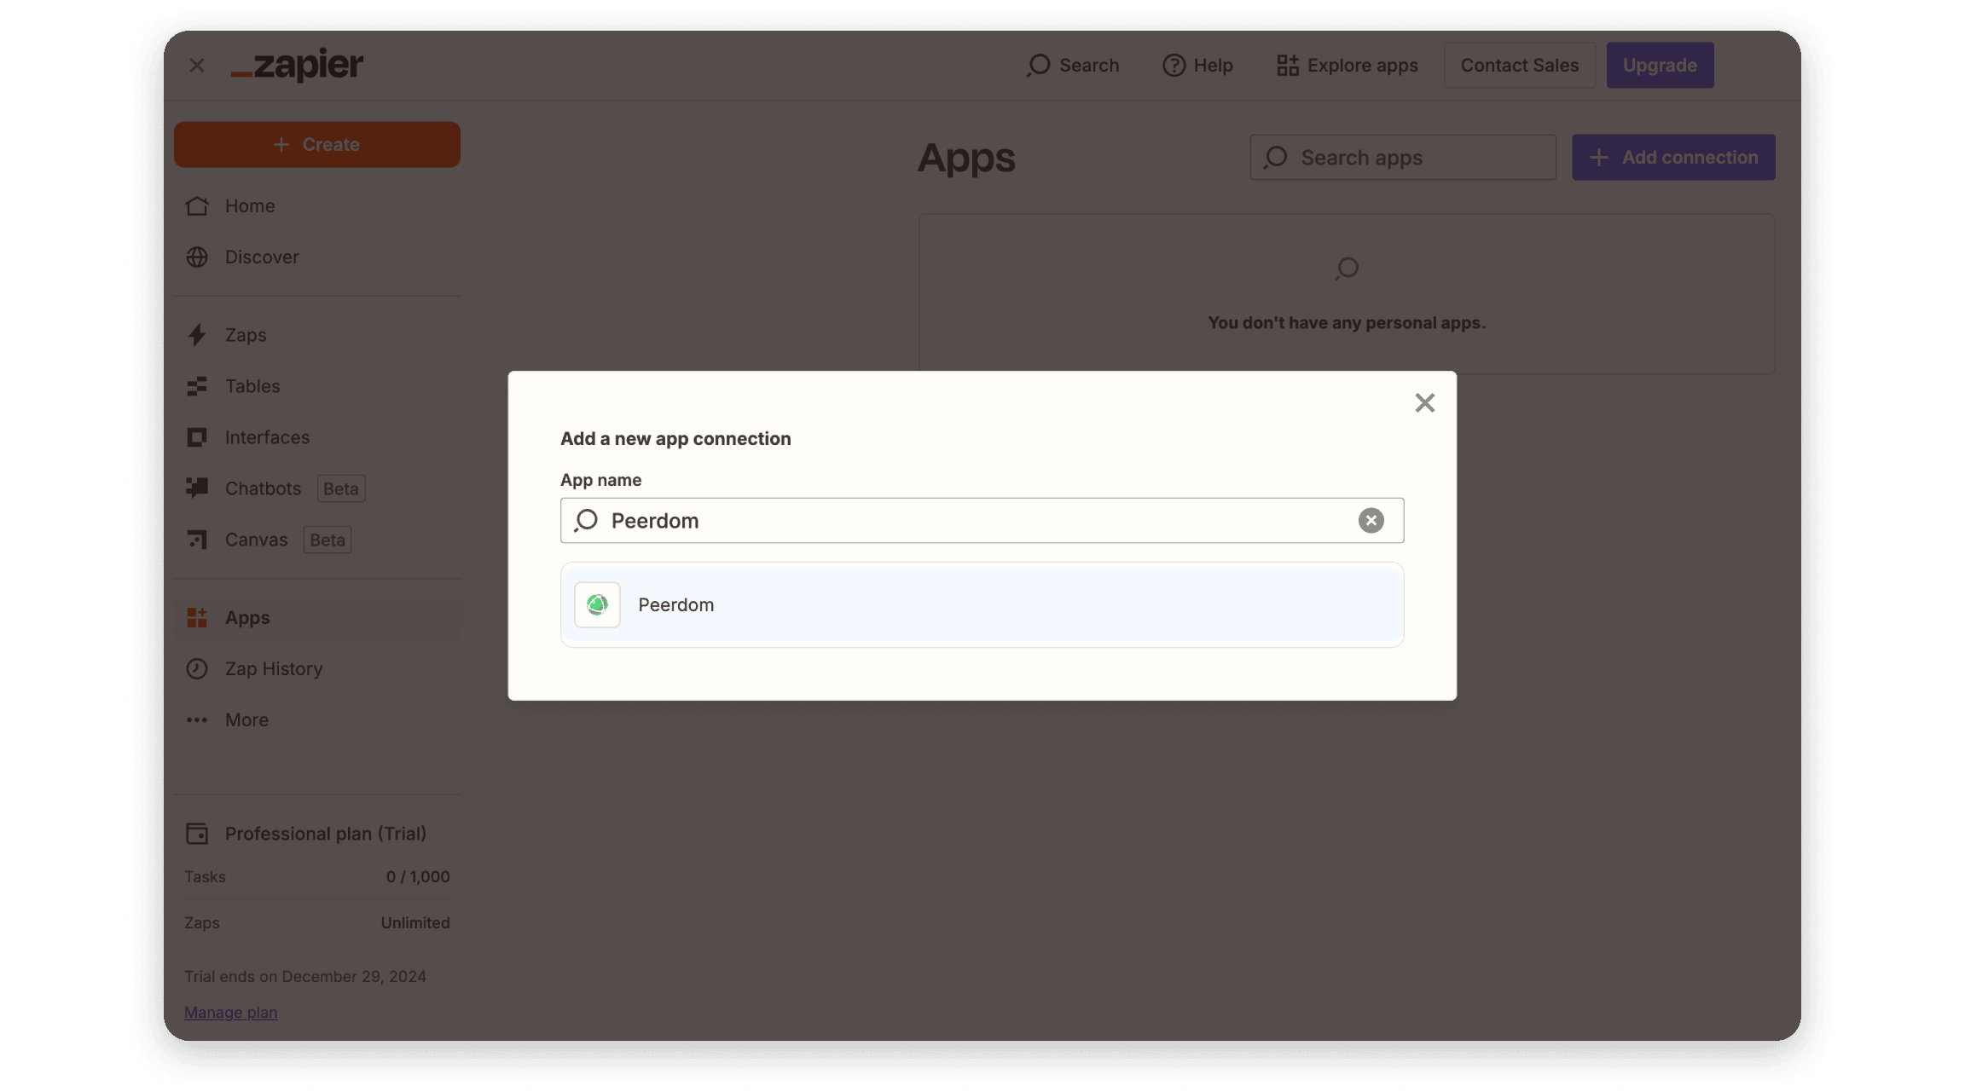This screenshot has height=1092, width=1965.
Task: Click the Zap History clock icon
Action: pyautogui.click(x=197, y=669)
